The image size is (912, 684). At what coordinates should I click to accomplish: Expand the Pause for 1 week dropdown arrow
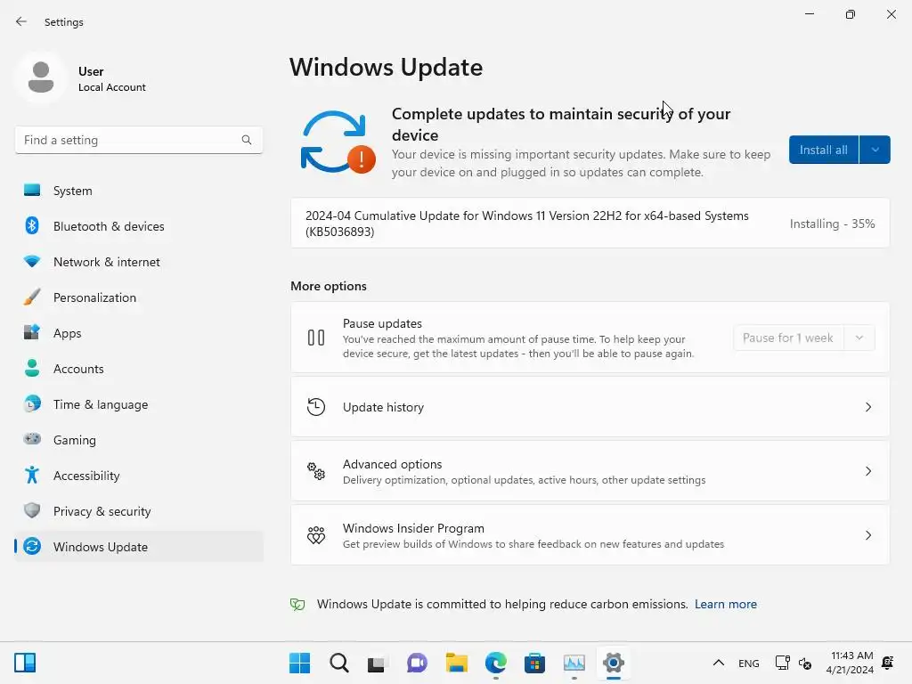click(x=859, y=338)
